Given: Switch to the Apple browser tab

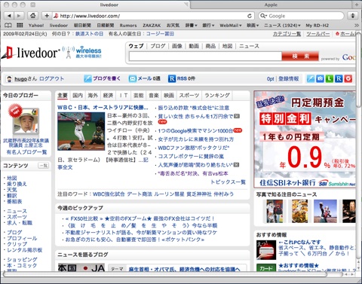Looking at the screenshot, I should coord(271,5).
